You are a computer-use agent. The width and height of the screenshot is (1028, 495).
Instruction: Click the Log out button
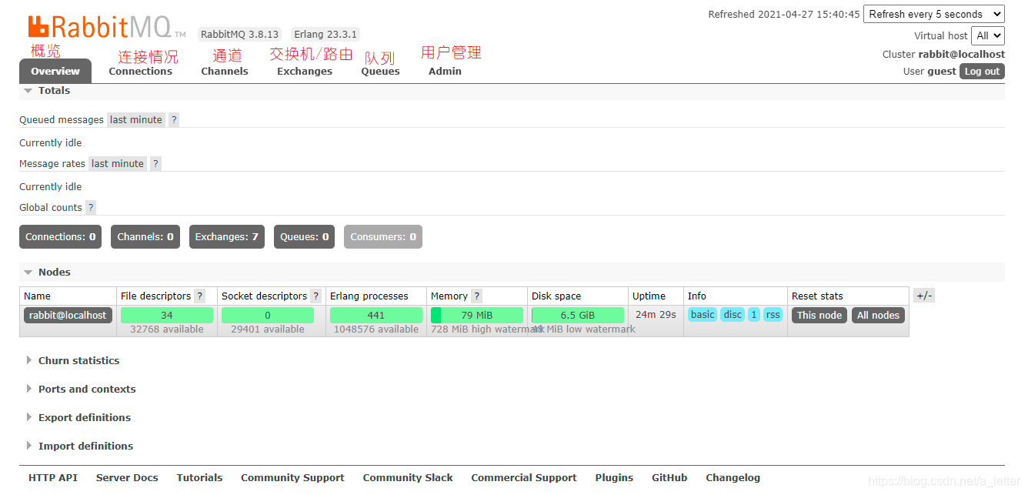[982, 71]
